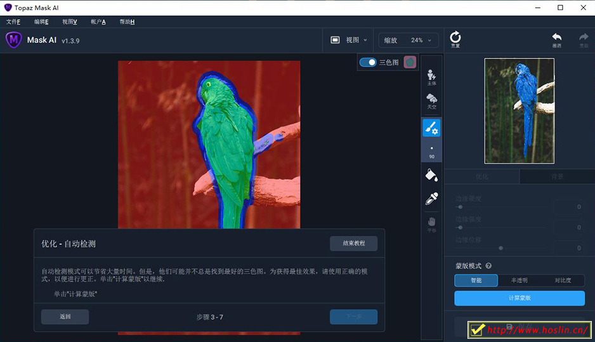595x342 pixels.
Task: Open the 编辑E menu
Action: coord(41,22)
